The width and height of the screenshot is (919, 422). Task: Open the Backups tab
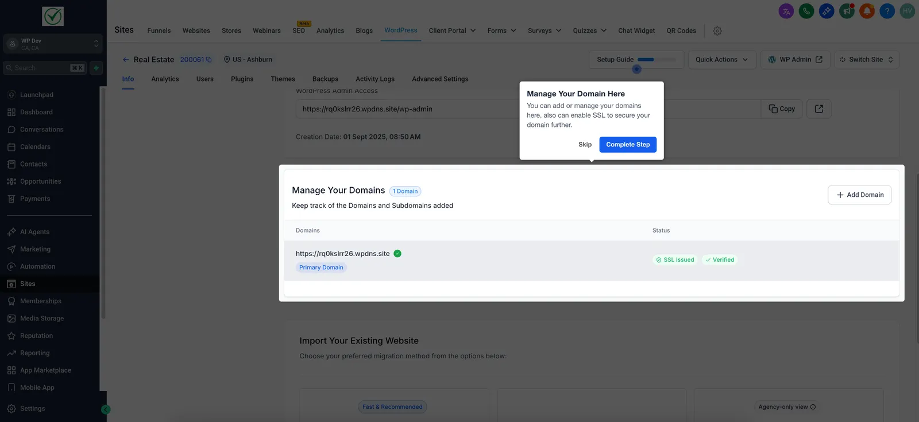point(325,79)
